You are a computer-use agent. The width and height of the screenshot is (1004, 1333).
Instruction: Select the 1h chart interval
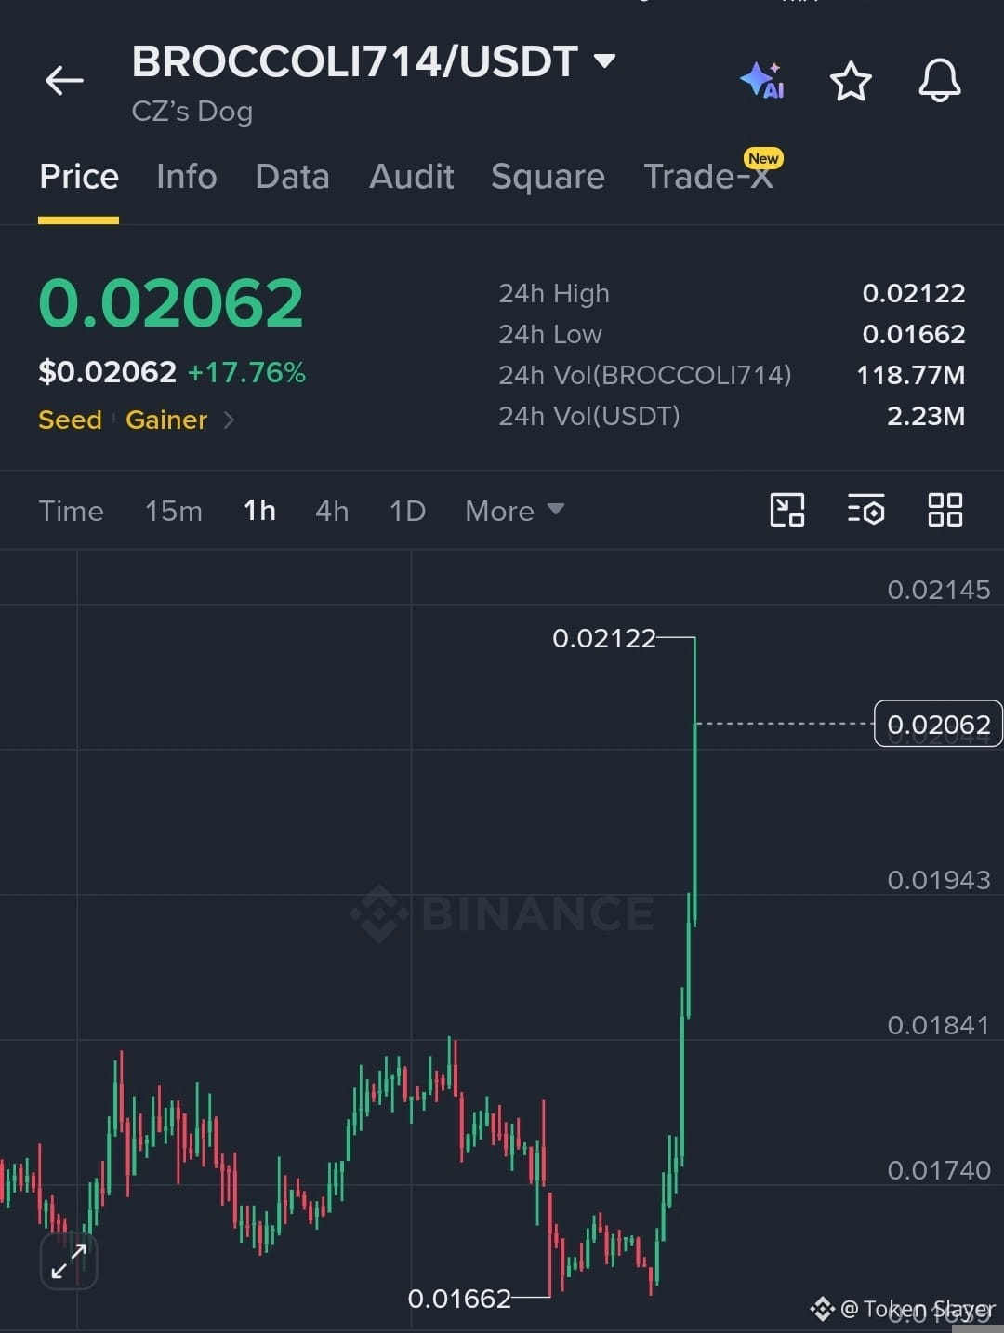(x=259, y=511)
